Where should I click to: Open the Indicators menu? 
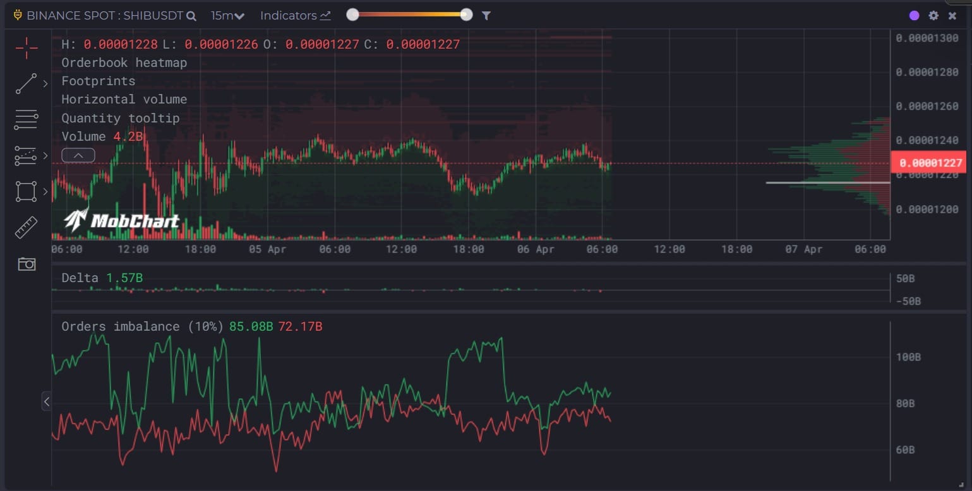point(295,16)
